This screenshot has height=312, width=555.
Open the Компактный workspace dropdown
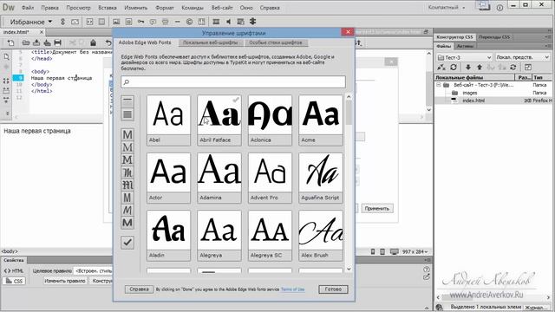(x=447, y=8)
